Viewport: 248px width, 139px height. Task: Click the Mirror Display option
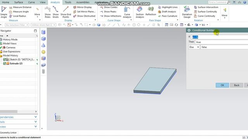(83, 7)
